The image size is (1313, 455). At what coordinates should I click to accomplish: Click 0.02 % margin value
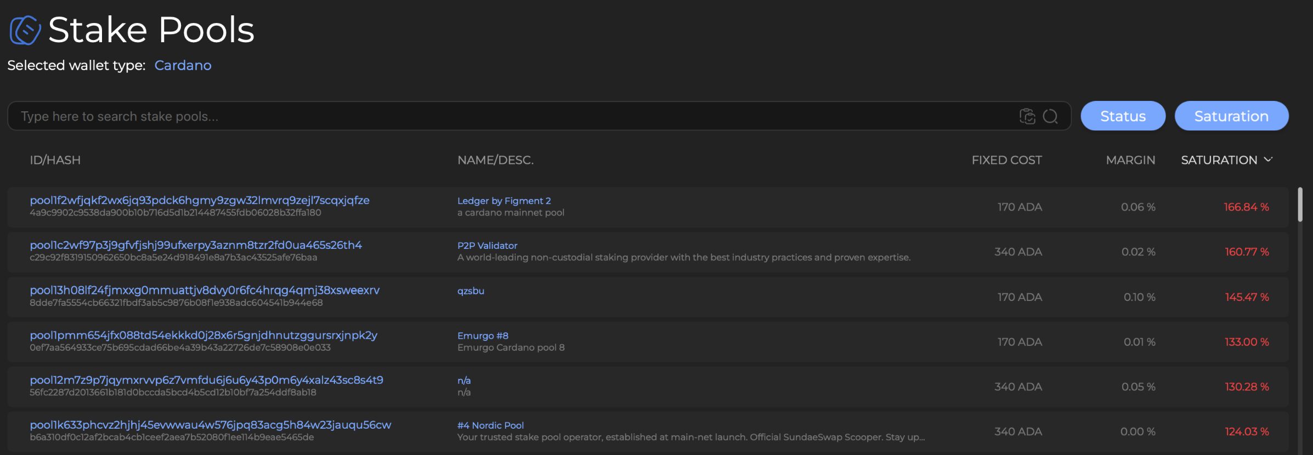coord(1138,252)
